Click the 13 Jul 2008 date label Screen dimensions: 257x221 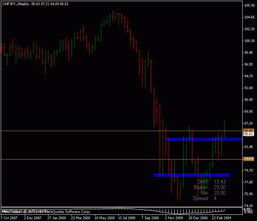127,218
